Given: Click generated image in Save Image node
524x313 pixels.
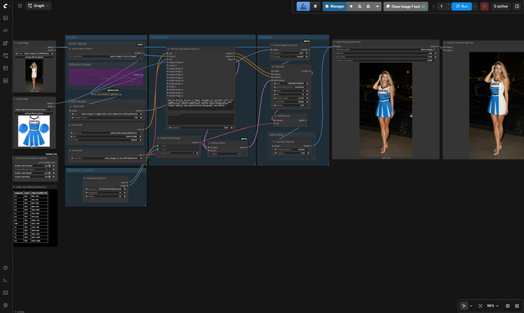Looking at the screenshot, I should (x=385, y=110).
